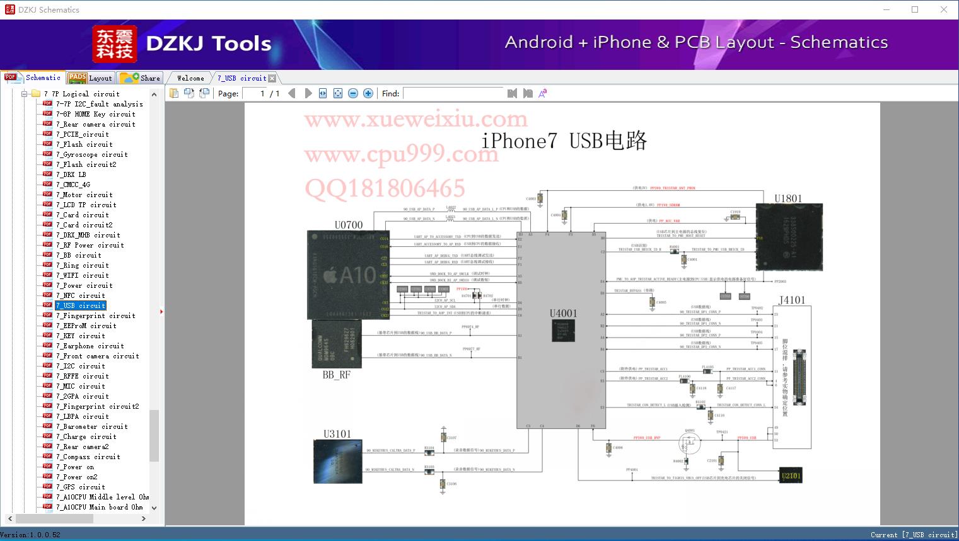Open 7_Motor circuit
Screen dimensions: 959x541
(84, 195)
